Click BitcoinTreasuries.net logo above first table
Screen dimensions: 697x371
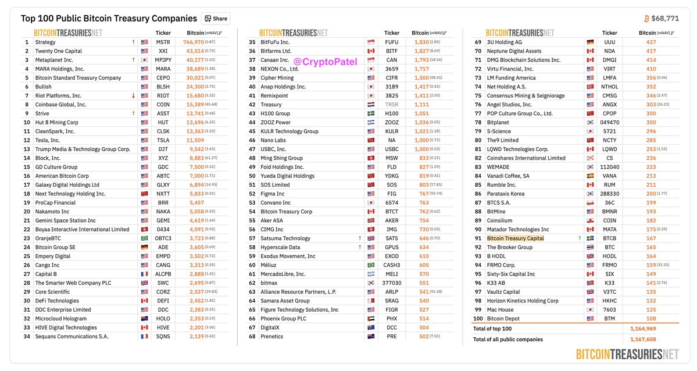pos(68,33)
